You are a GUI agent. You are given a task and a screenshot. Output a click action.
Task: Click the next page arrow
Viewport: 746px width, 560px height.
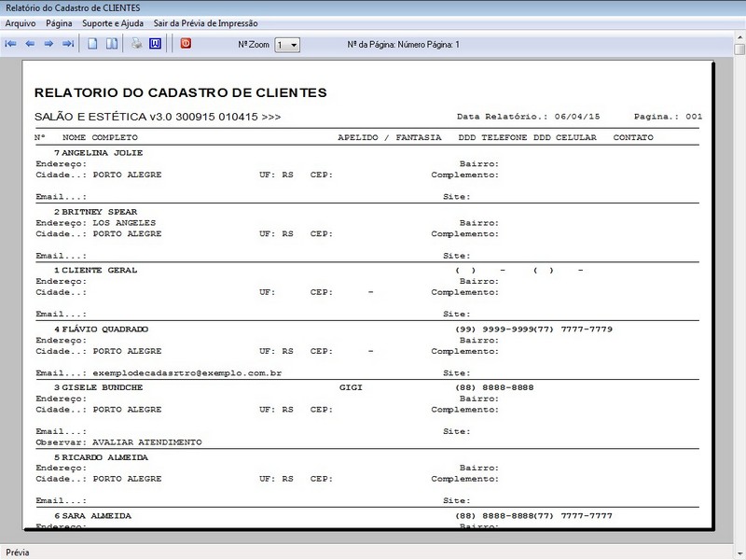[x=48, y=44]
